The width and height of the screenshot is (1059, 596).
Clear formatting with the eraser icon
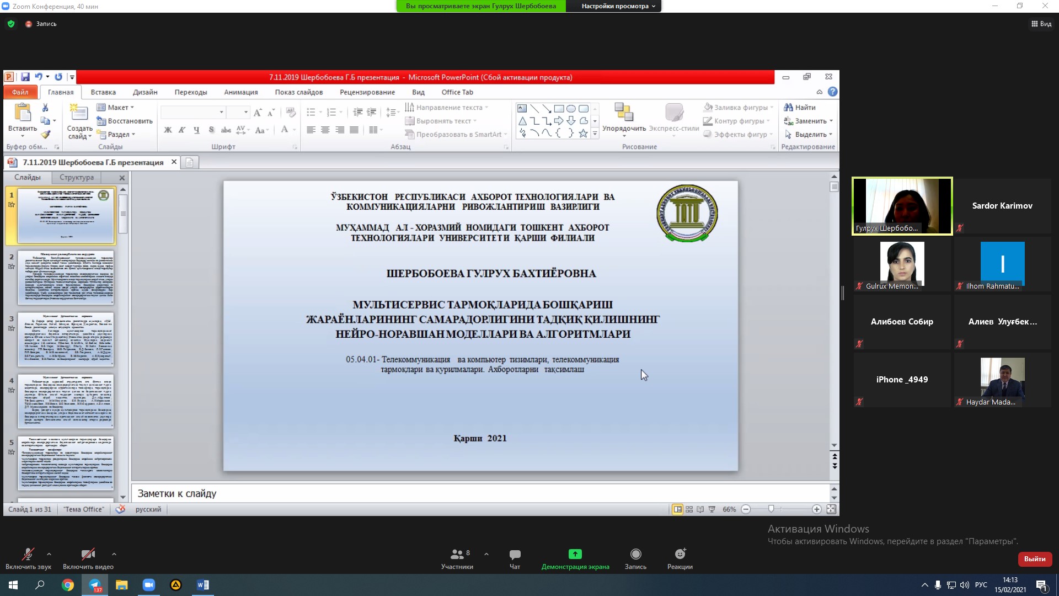(291, 113)
